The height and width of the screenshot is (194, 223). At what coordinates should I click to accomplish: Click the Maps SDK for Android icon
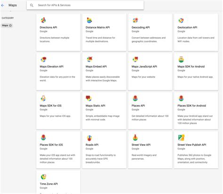pos(181,59)
